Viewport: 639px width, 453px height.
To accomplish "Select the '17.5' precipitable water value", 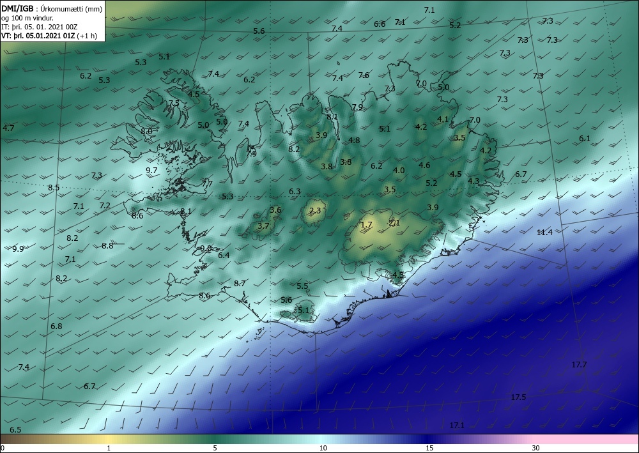I will pyautogui.click(x=518, y=397).
